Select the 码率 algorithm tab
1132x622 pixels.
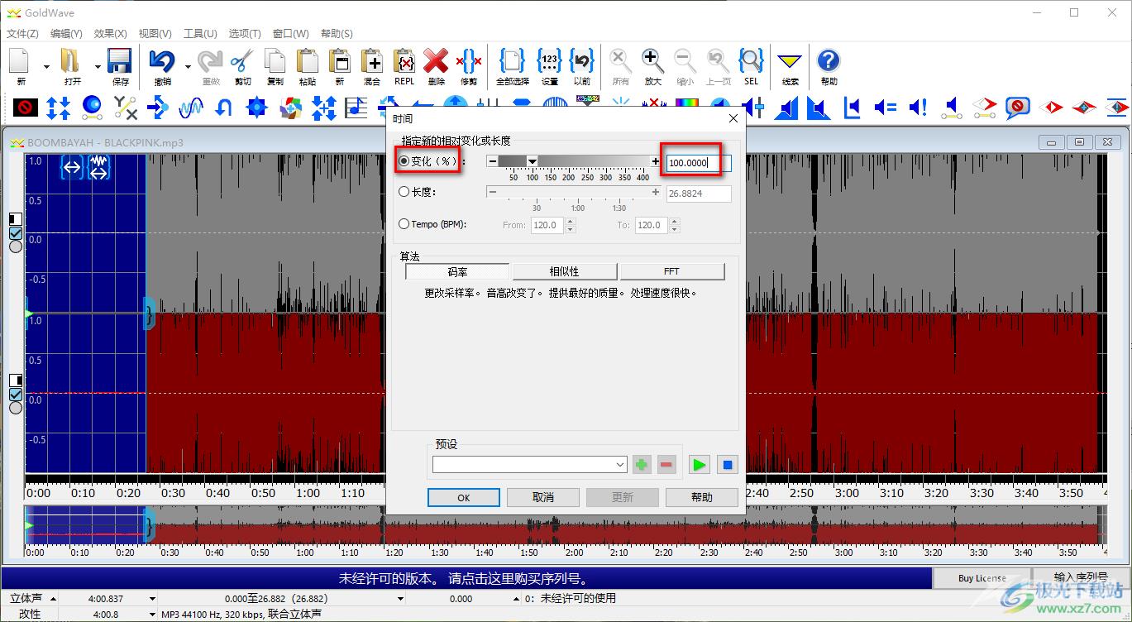pos(457,271)
